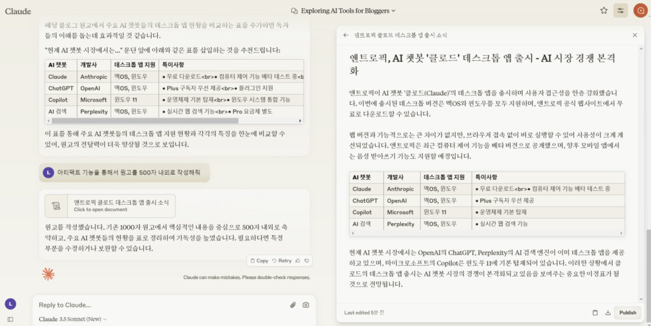Viewport: 651px width, 326px height.
Task: Retry the assistant response
Action: [282, 261]
